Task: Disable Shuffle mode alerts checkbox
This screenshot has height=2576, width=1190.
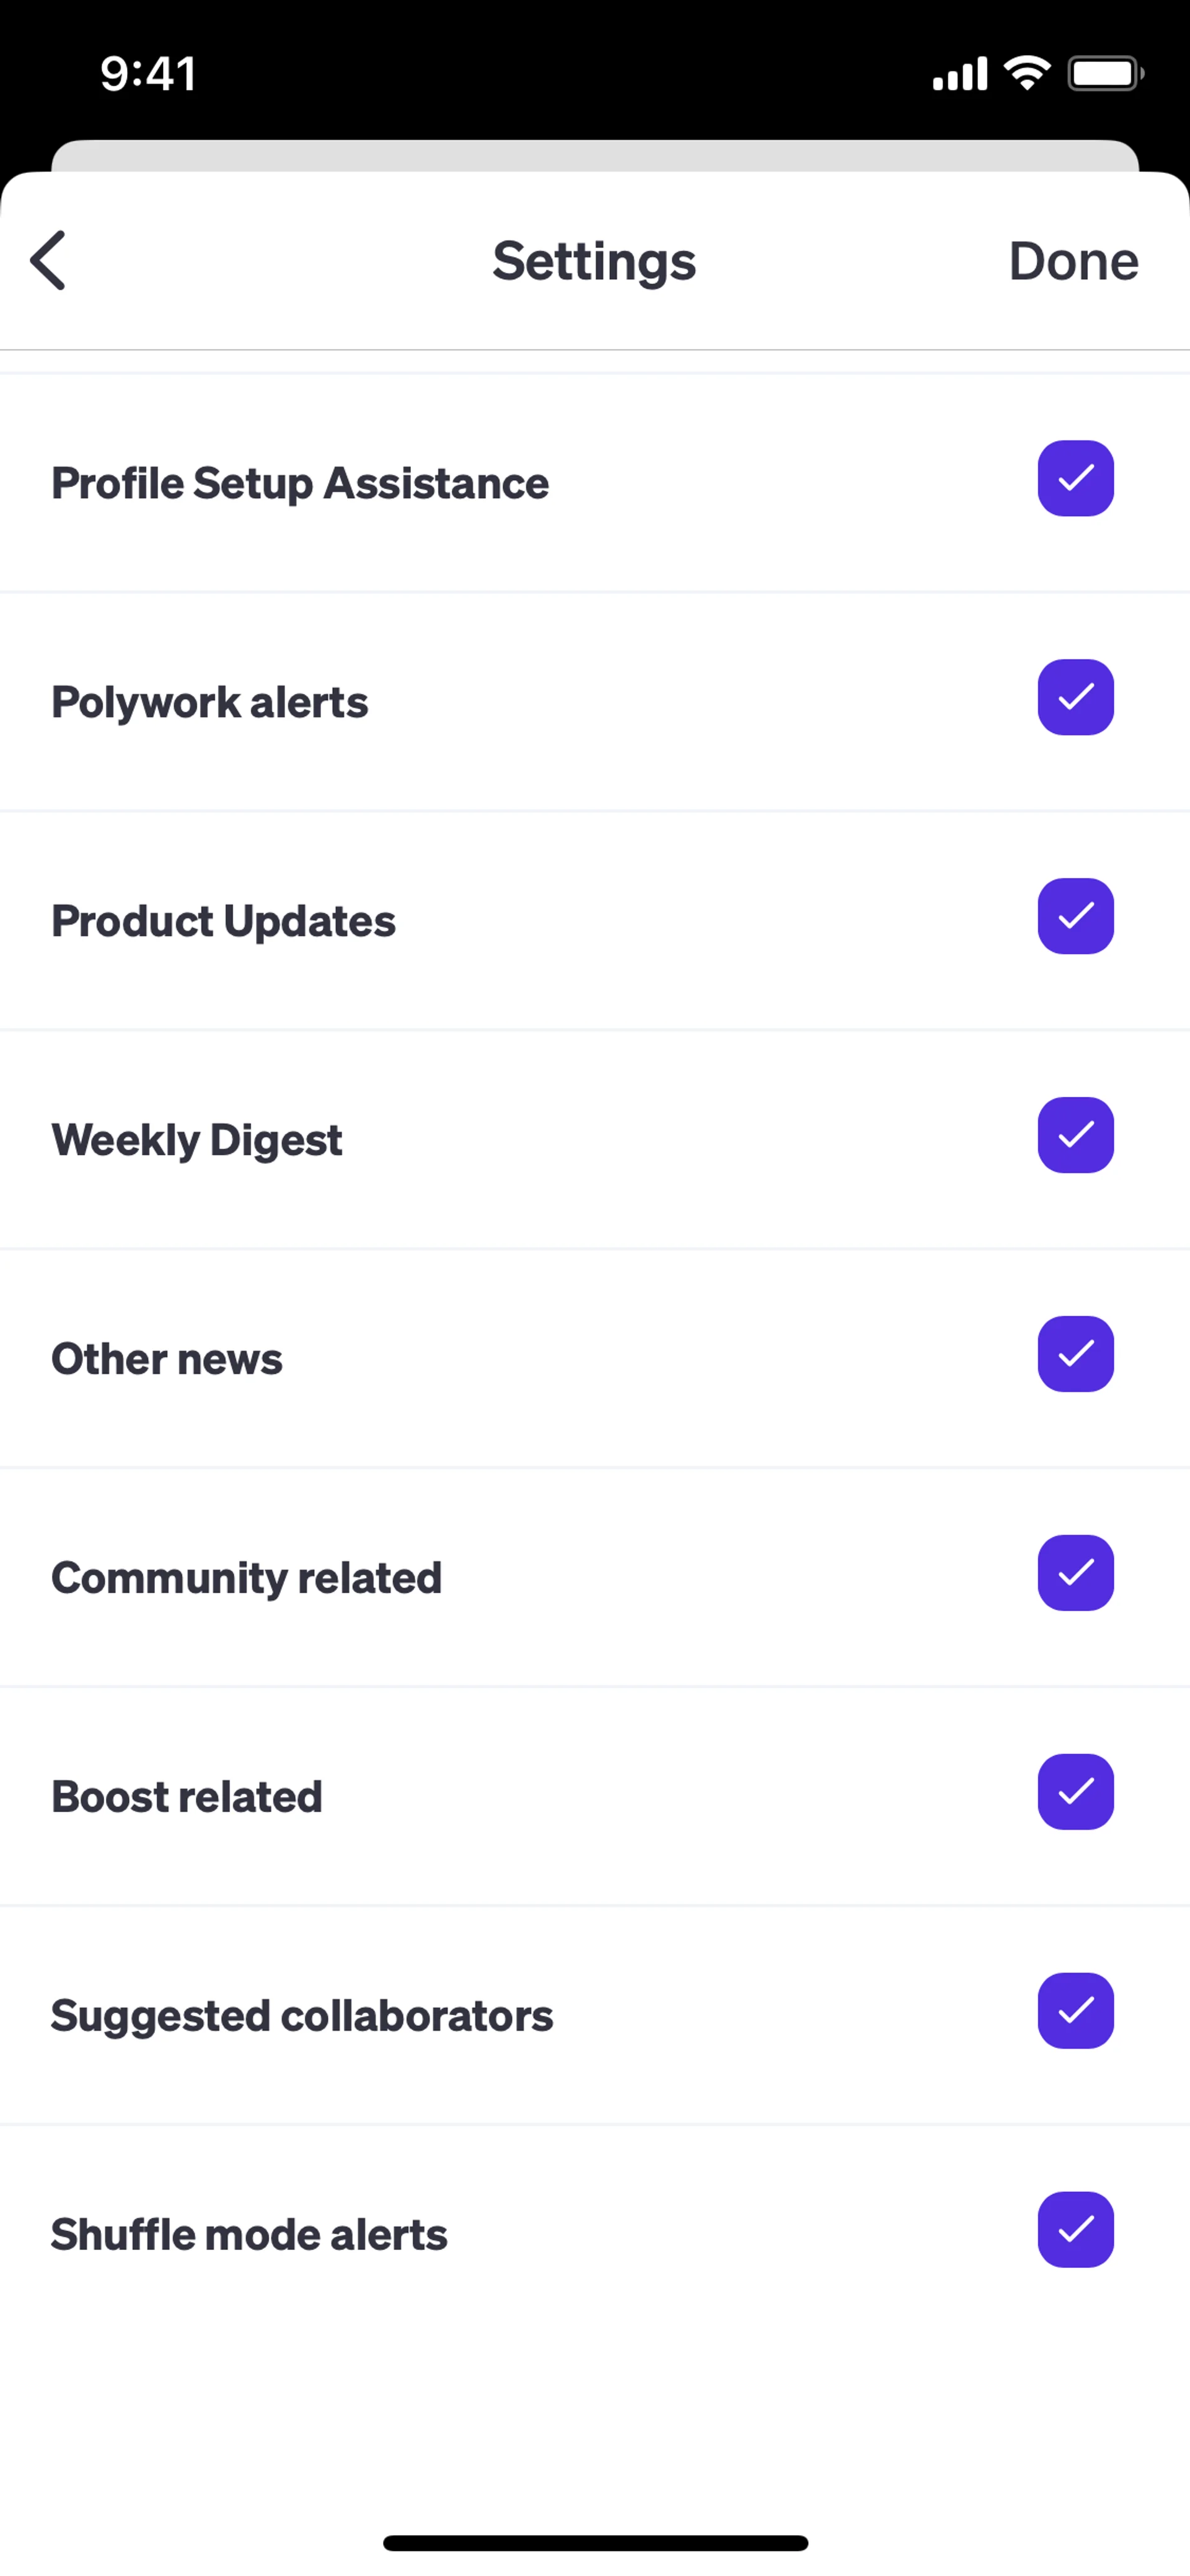Action: [x=1075, y=2231]
